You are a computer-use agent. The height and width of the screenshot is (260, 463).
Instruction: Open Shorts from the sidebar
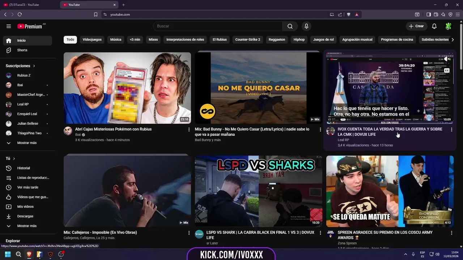tap(28, 50)
